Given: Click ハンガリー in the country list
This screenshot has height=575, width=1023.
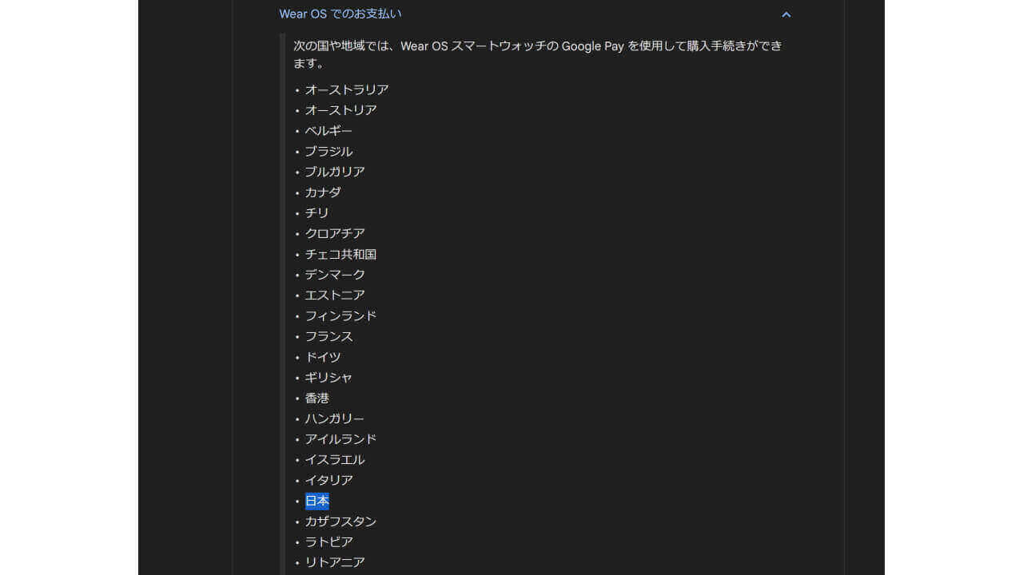Looking at the screenshot, I should pos(334,419).
